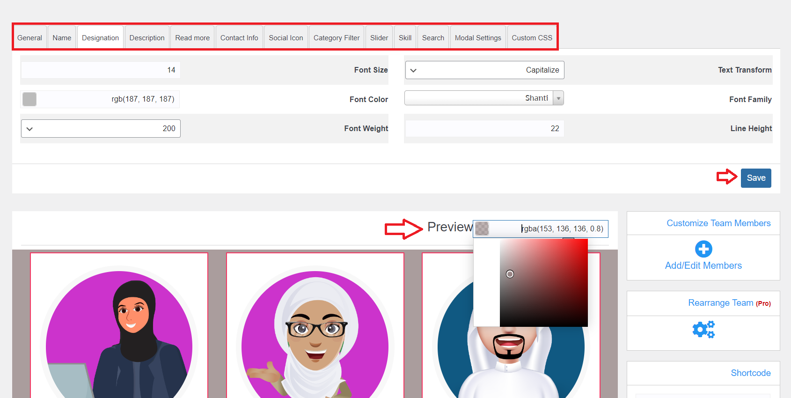The height and width of the screenshot is (398, 791).
Task: Open the Social Icon tab
Action: coord(286,38)
